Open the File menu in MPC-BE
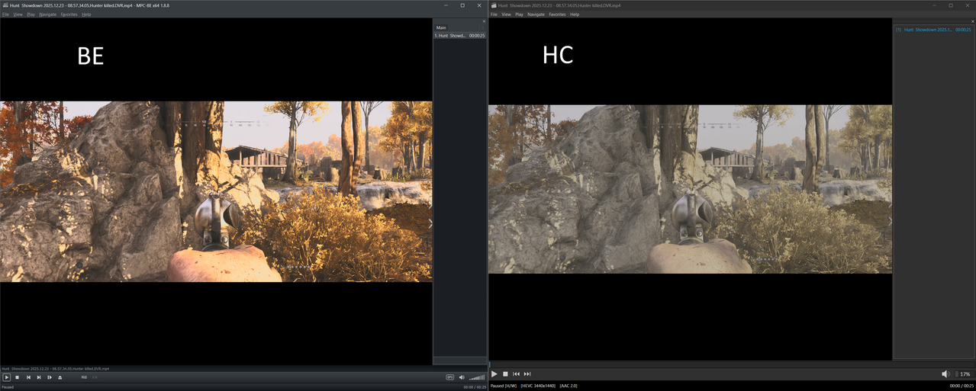The height and width of the screenshot is (391, 976). pyautogui.click(x=5, y=14)
